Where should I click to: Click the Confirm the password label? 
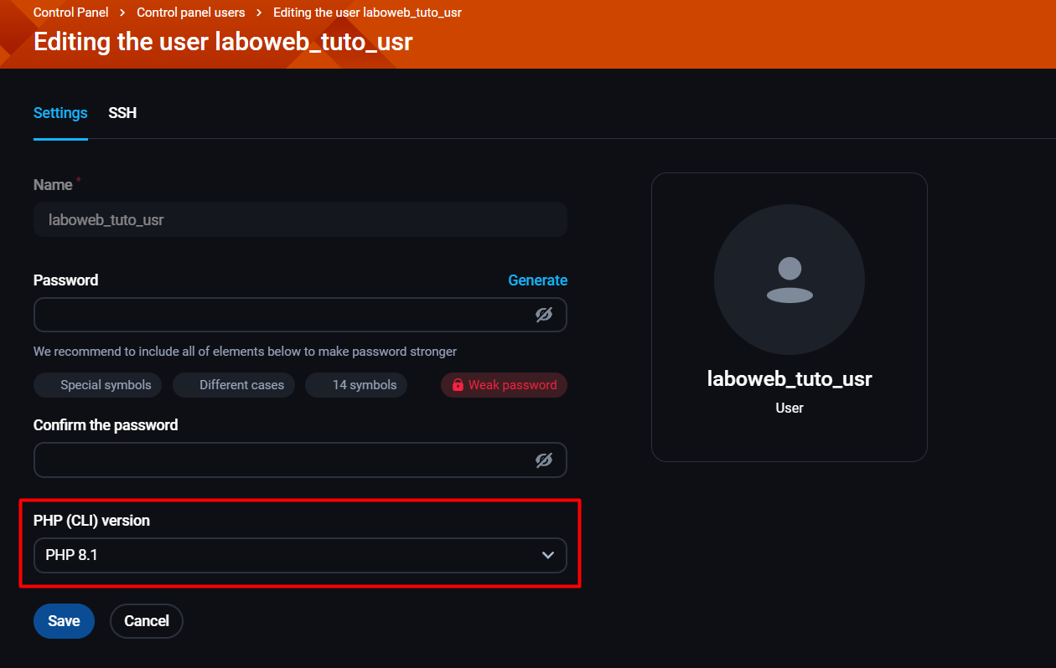pos(106,425)
